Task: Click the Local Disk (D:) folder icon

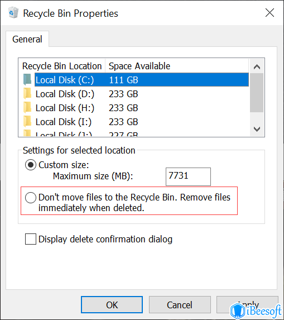Action: click(x=27, y=94)
